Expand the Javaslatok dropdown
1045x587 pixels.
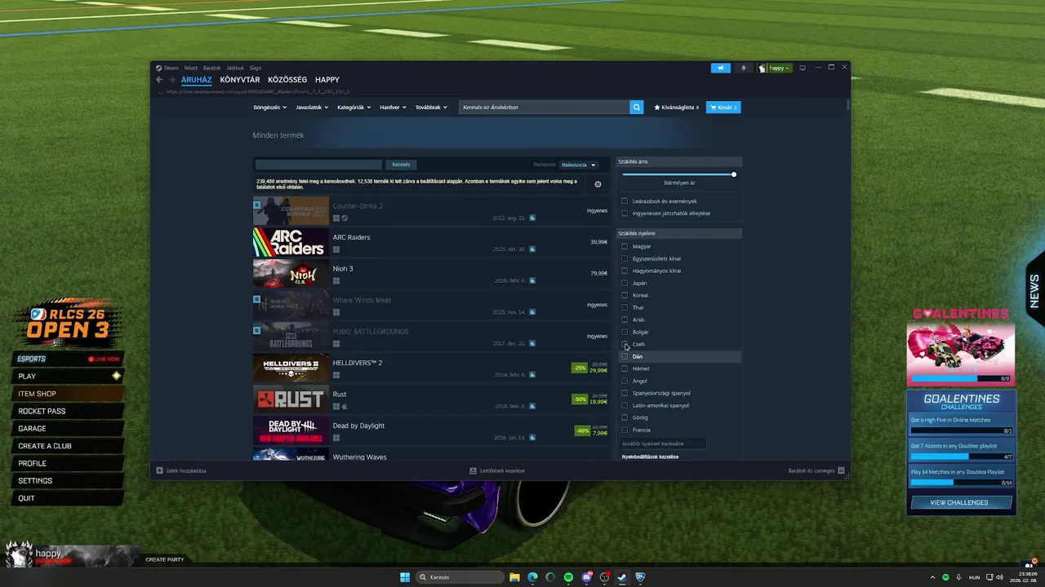312,108
